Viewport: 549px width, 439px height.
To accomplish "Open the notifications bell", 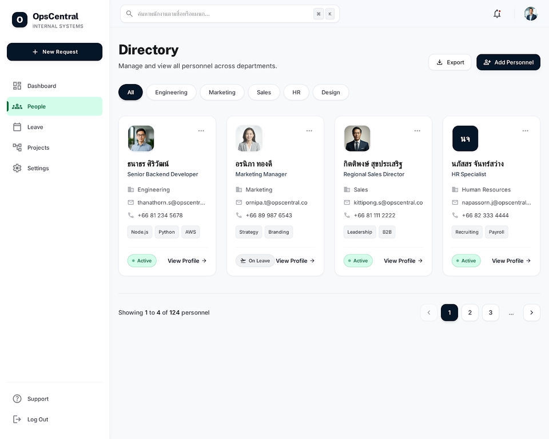I will [497, 14].
